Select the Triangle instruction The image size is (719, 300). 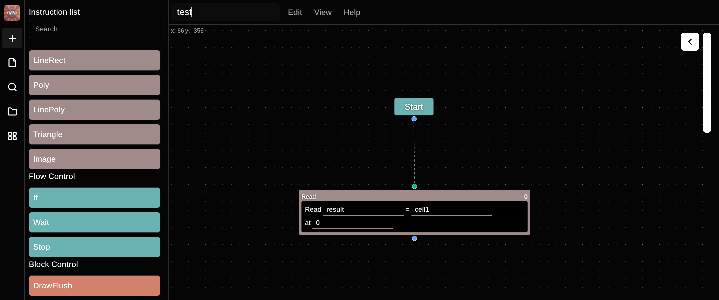(94, 134)
